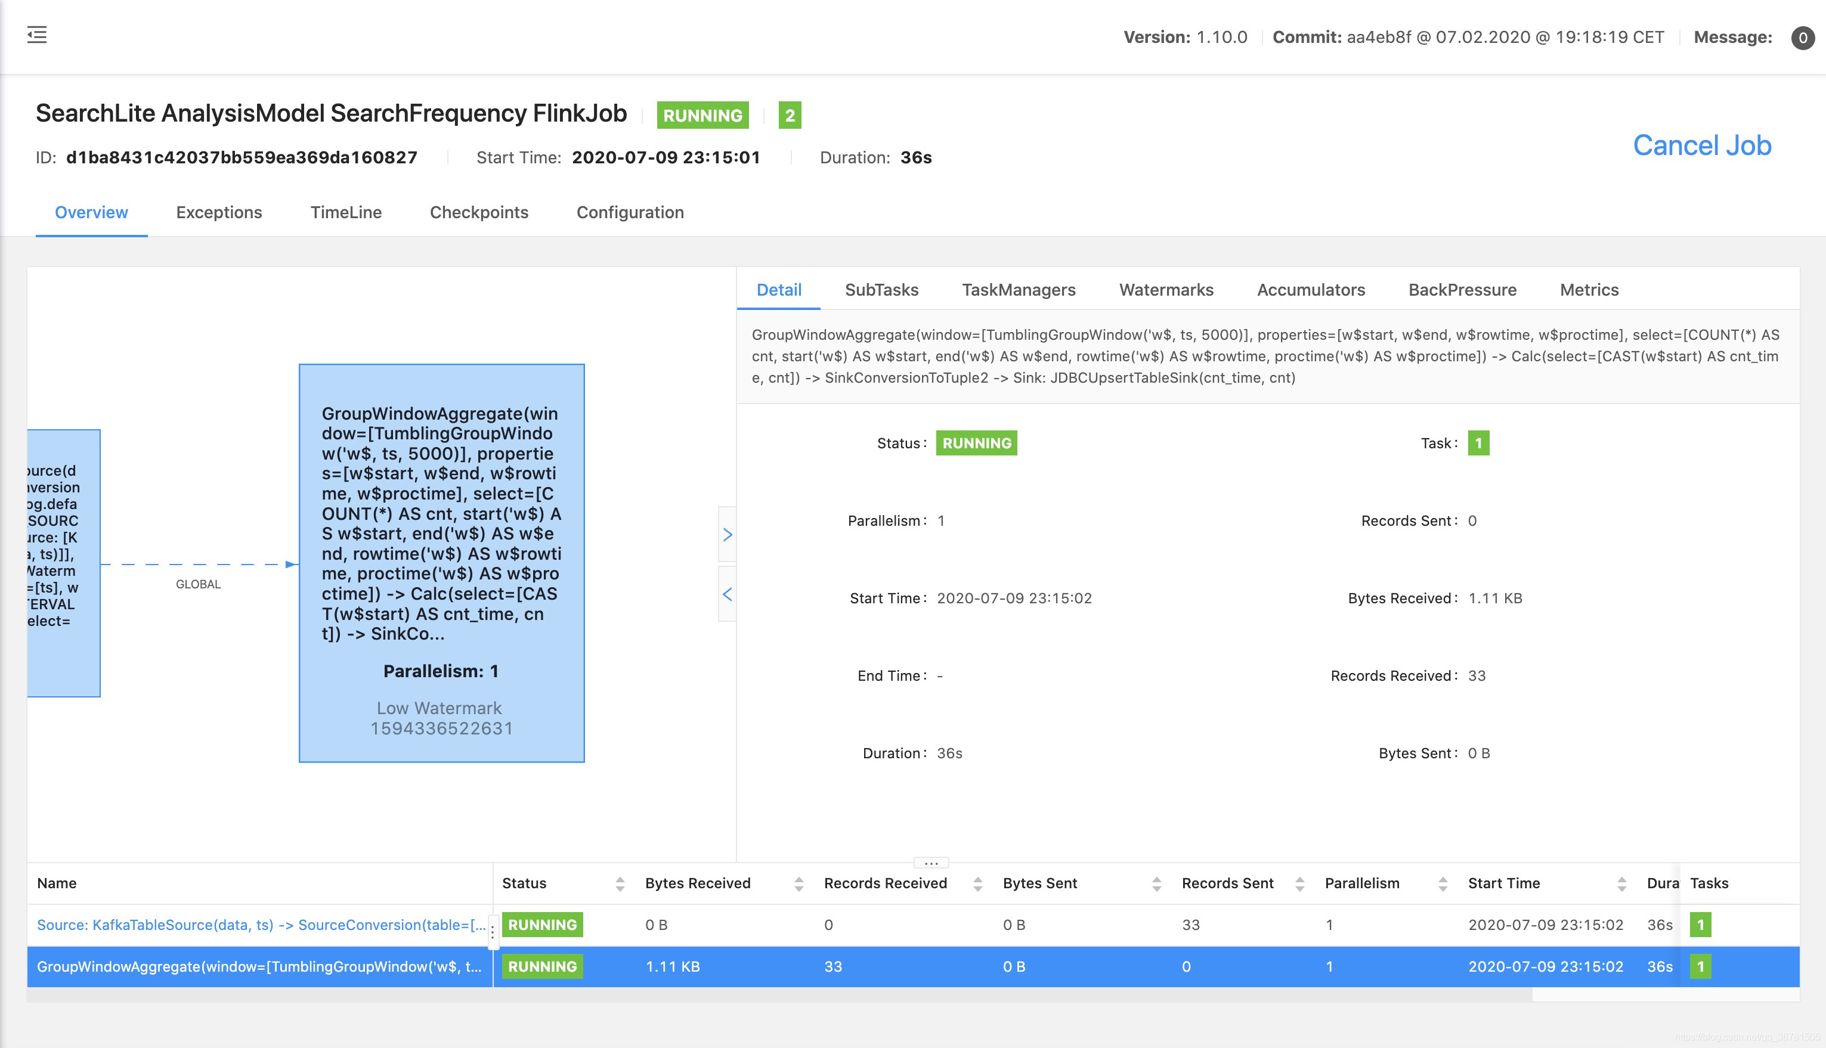Open the Watermarks tab
Screen dimensions: 1826x1048
pos(1166,290)
